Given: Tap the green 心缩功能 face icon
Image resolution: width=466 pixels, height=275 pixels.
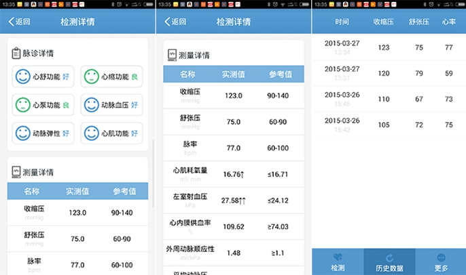Looking at the screenshot, I should click(x=91, y=77).
